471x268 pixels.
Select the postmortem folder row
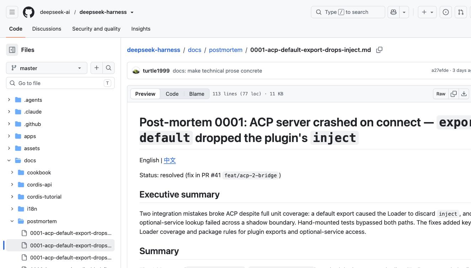pos(60,221)
